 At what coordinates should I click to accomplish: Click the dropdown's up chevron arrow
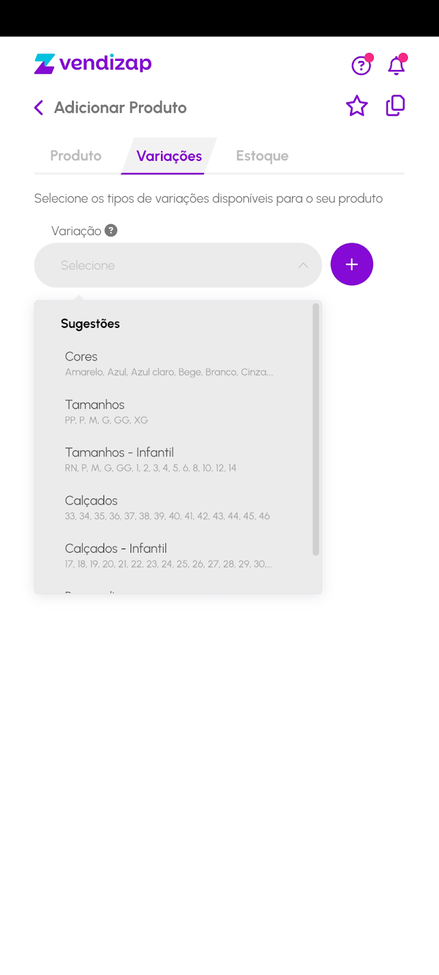pyautogui.click(x=303, y=265)
